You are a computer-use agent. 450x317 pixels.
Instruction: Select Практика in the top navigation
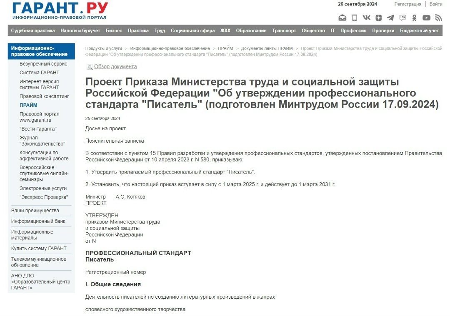pyautogui.click(x=138, y=30)
